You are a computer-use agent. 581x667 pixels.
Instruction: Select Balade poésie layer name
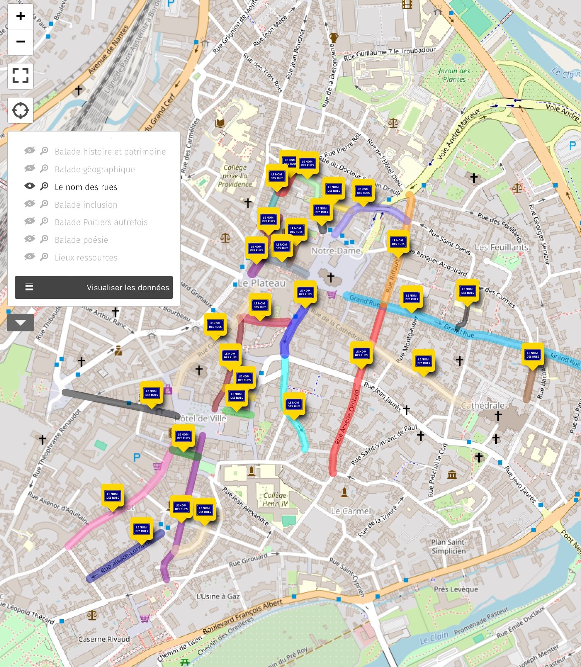coord(81,240)
